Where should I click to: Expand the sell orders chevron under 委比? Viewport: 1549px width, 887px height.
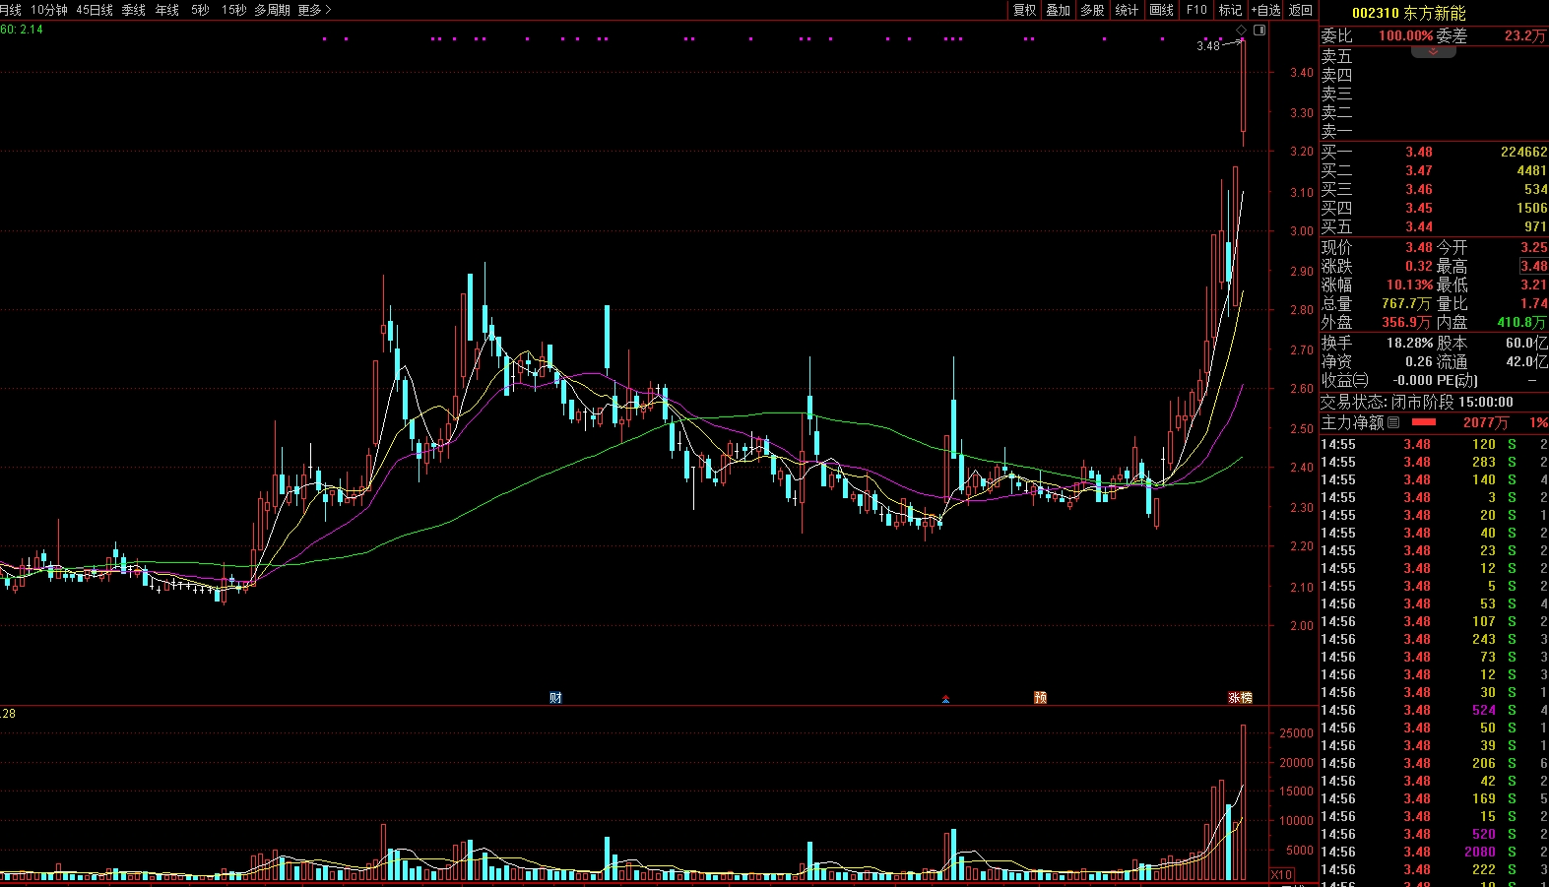(x=1433, y=51)
